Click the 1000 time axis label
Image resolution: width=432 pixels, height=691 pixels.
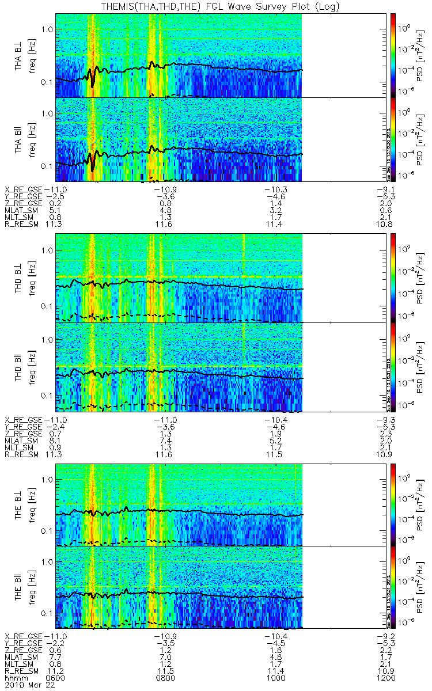[276, 678]
